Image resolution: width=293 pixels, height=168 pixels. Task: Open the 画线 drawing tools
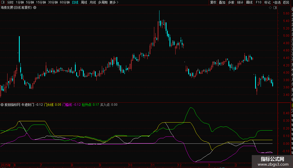click(x=249, y=3)
